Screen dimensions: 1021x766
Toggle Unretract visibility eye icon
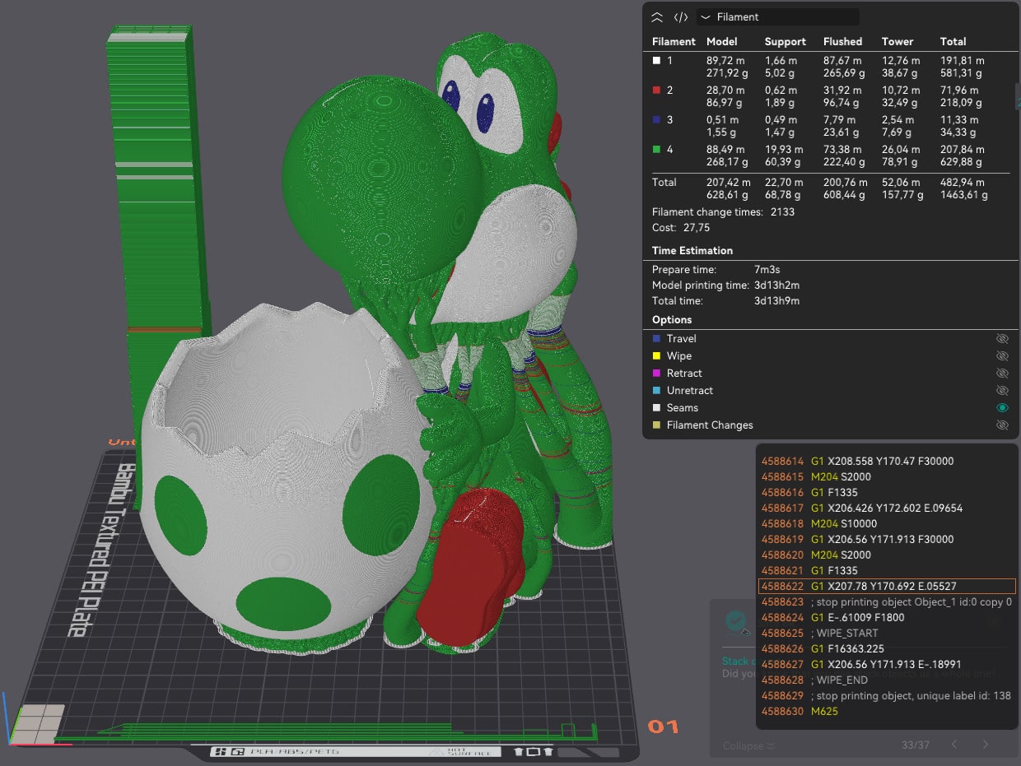[x=1002, y=391]
